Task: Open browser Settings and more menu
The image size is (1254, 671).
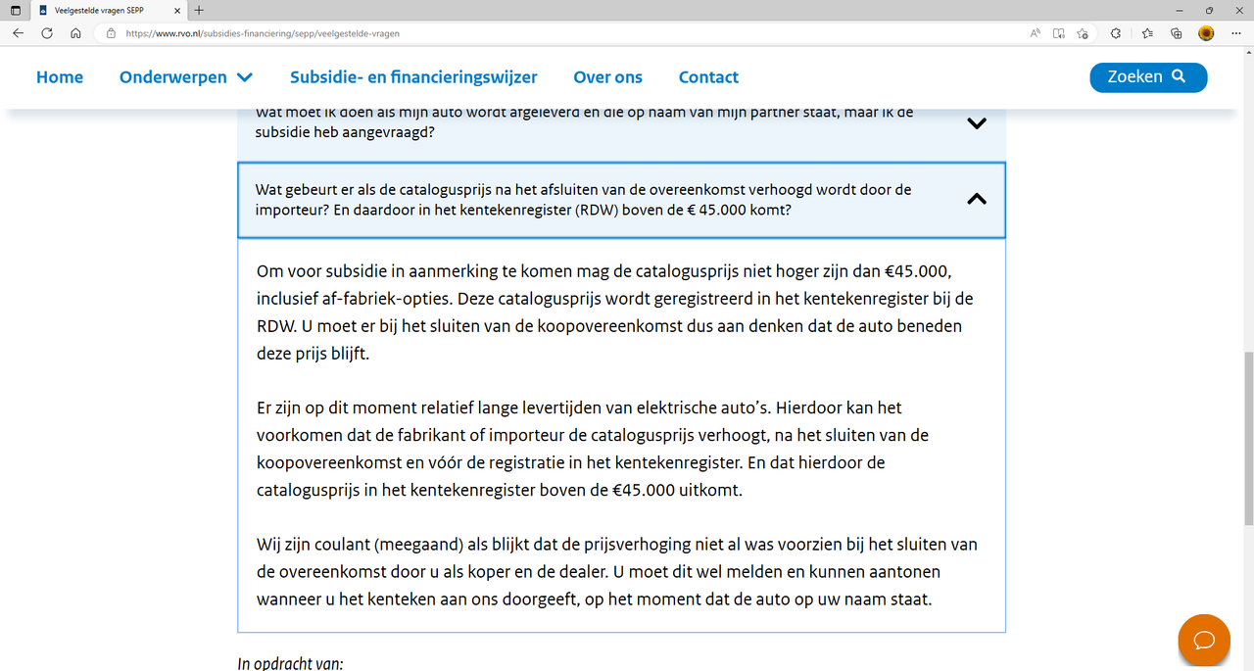Action: pyautogui.click(x=1236, y=32)
